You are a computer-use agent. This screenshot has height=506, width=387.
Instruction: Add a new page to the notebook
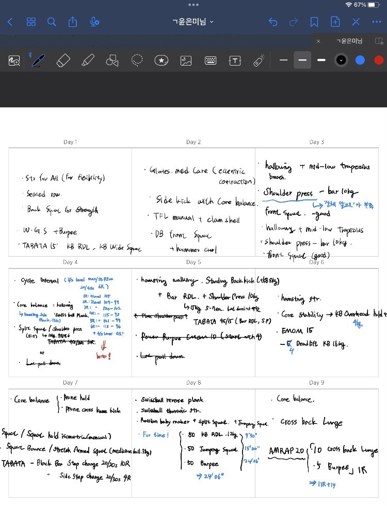335,22
